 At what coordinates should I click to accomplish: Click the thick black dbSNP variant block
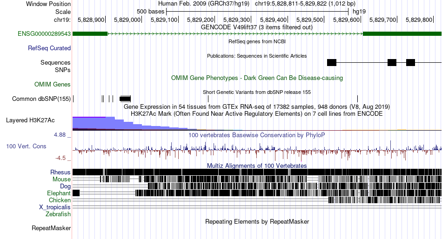click(125, 99)
